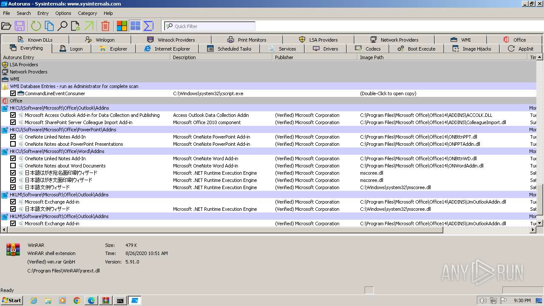
Task: Uncheck 日本語はがき宛名面印刷ウィザード entry
Action: click(13, 173)
